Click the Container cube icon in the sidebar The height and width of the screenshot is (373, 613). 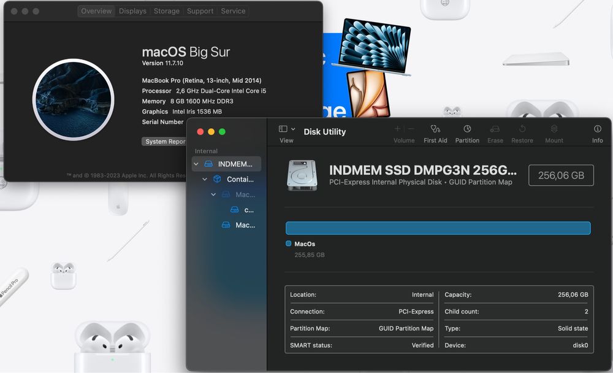click(x=217, y=179)
